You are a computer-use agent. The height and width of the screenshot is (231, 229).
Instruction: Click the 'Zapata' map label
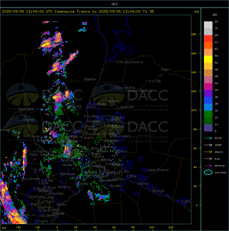coord(61,204)
